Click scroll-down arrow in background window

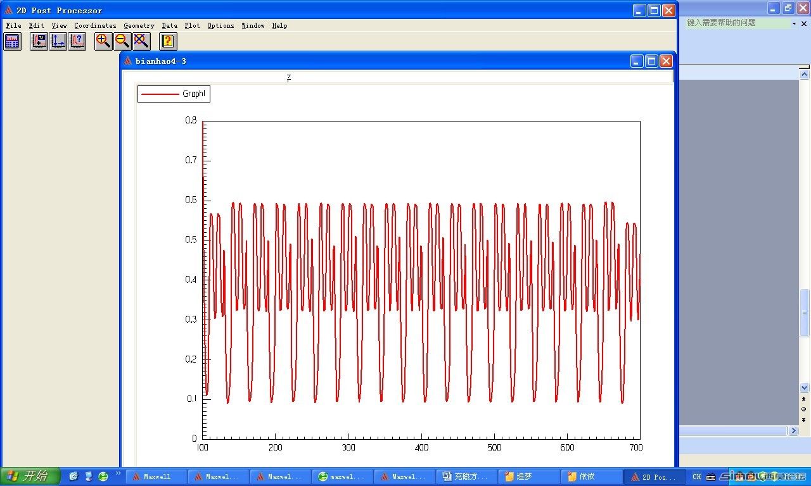(805, 387)
